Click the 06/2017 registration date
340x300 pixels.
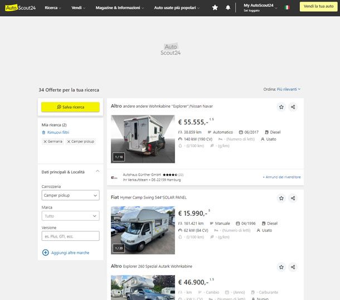251,132
